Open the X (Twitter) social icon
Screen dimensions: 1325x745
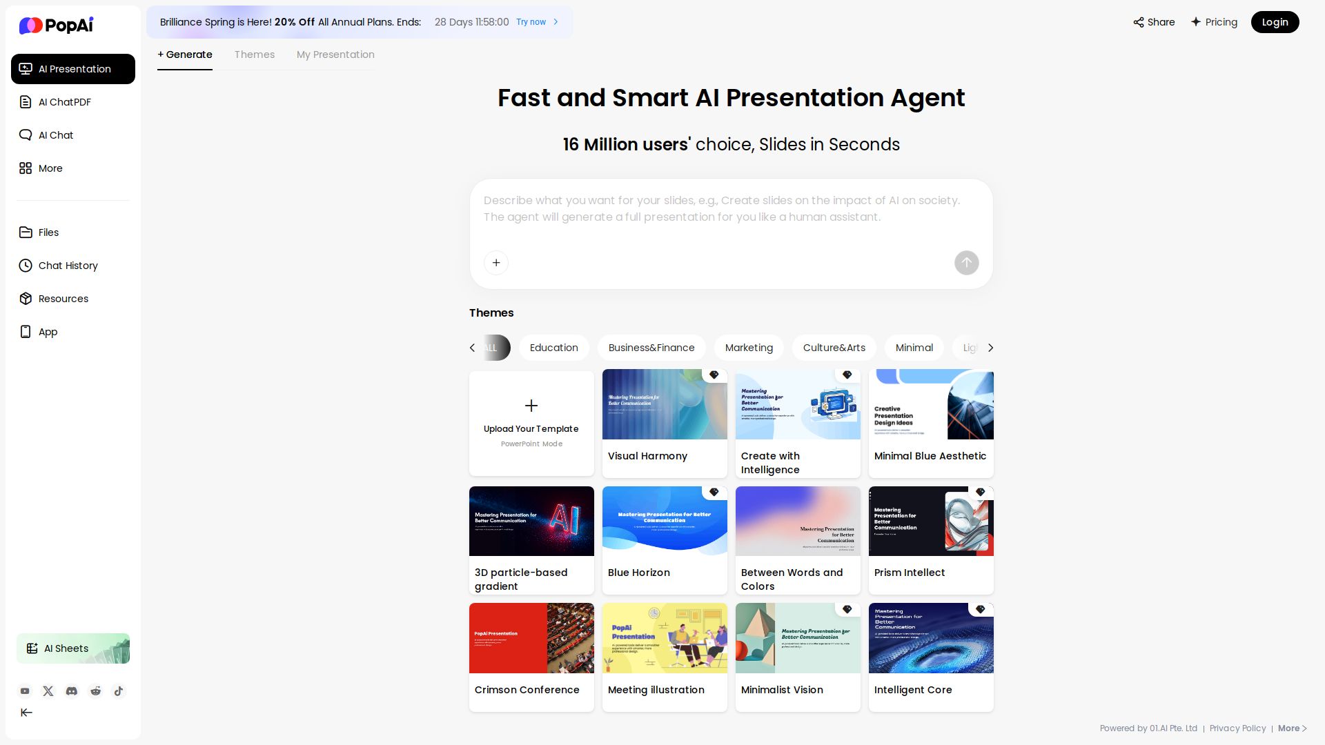click(48, 691)
